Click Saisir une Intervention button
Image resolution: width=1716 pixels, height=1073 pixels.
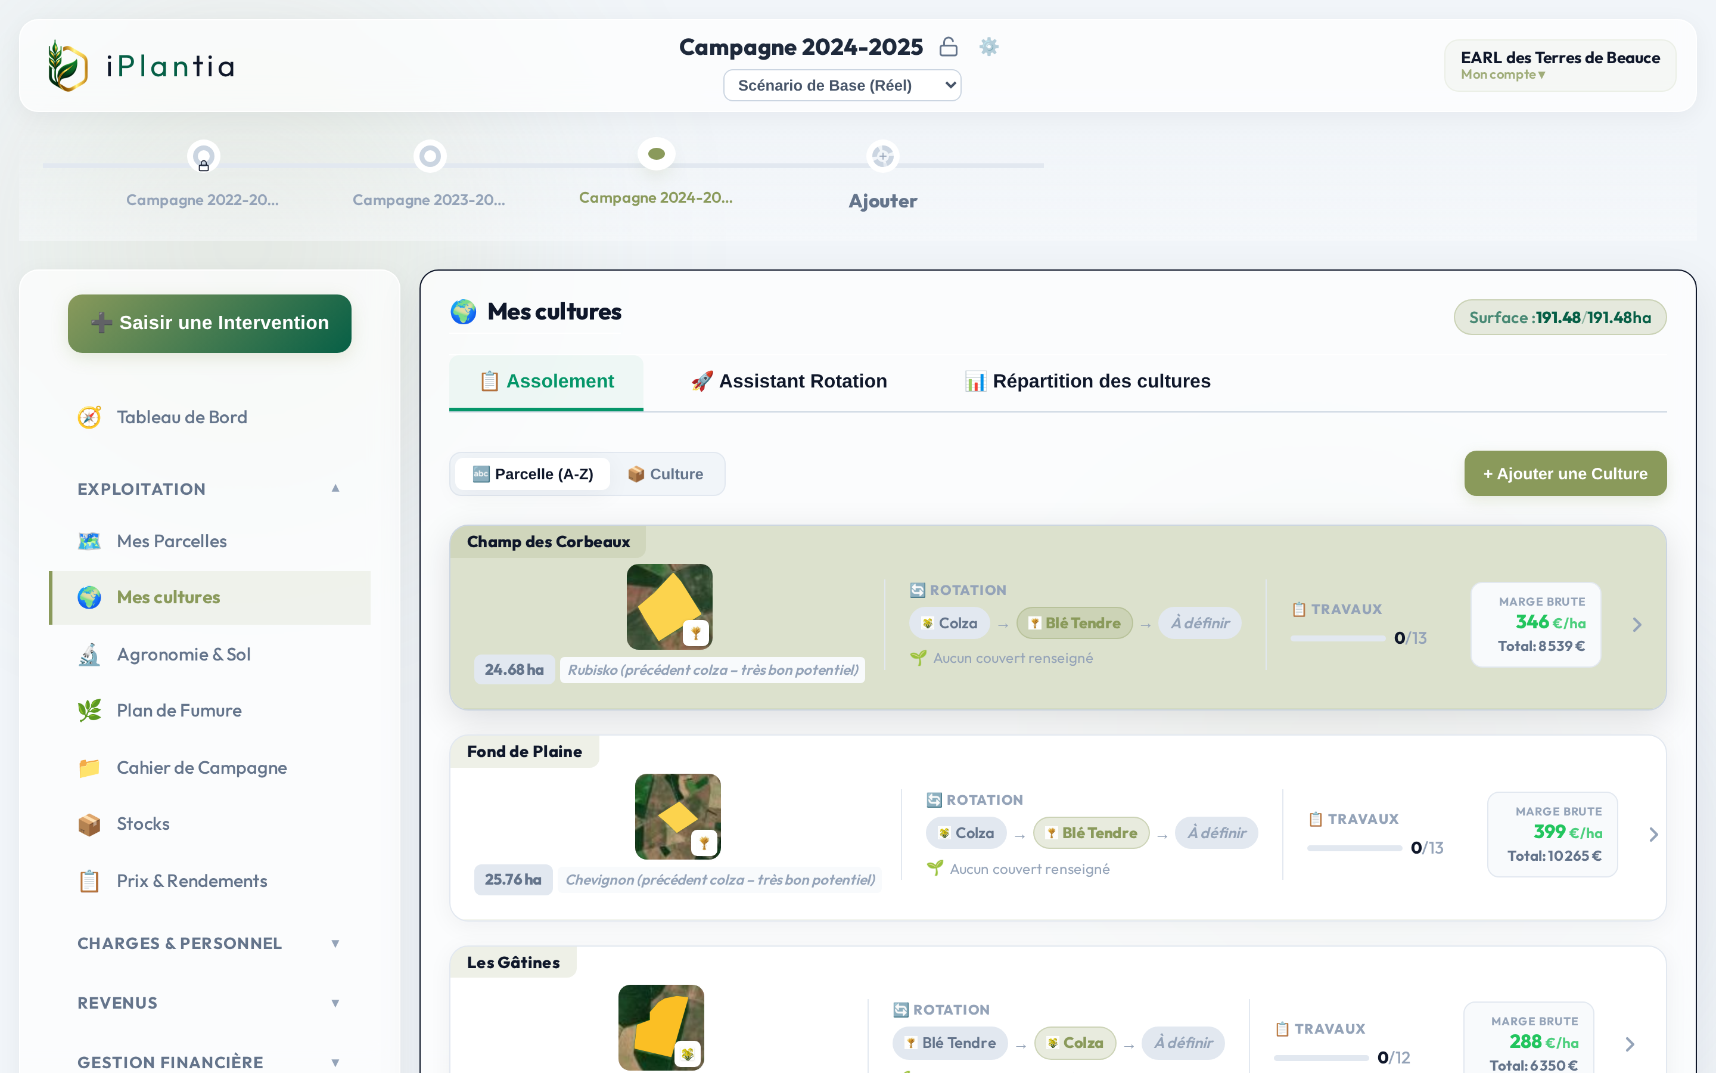210,323
